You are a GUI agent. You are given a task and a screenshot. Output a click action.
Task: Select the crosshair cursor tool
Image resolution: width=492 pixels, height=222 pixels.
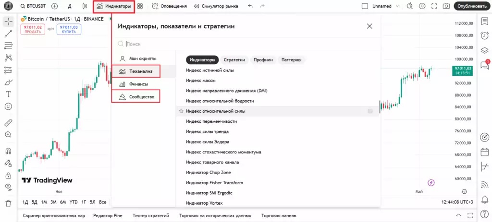coord(9,22)
